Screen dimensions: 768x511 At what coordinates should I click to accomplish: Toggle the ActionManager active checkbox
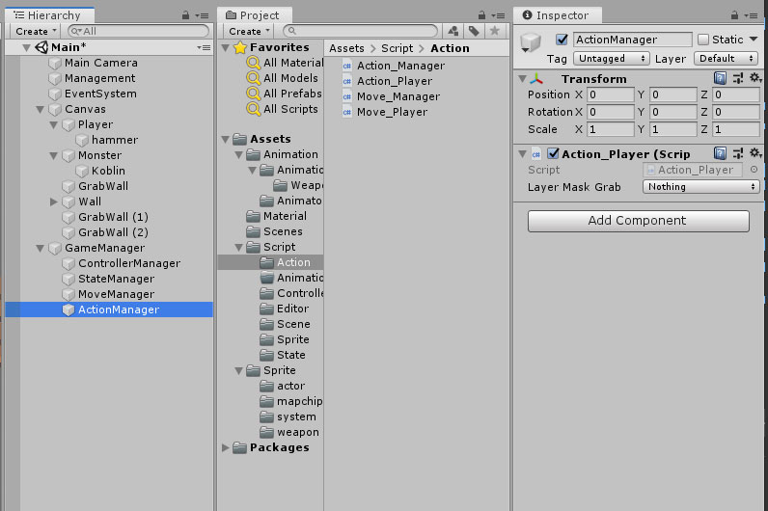click(562, 40)
